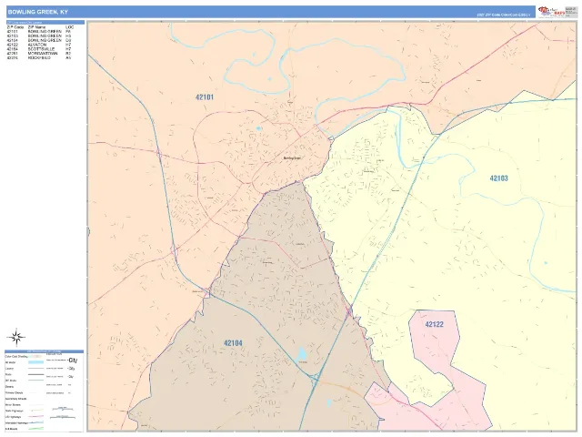Screen dimensions: 582x437
Task: Select the 42103 ZIP label on map
Action: (x=498, y=178)
